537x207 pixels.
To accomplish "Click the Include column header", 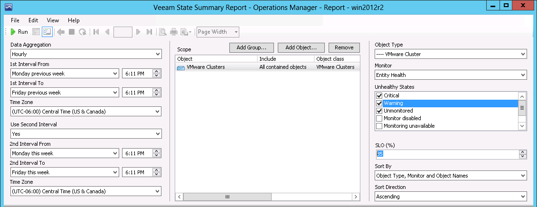I will click(286, 59).
